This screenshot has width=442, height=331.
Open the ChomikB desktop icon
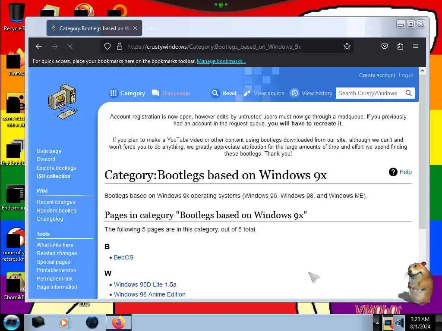point(14,286)
